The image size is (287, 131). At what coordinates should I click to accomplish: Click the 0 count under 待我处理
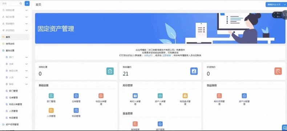pos(40,74)
